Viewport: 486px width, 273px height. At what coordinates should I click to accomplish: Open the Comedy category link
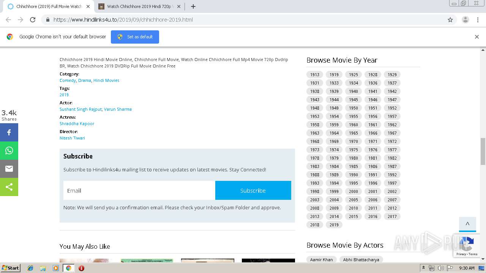(68, 80)
